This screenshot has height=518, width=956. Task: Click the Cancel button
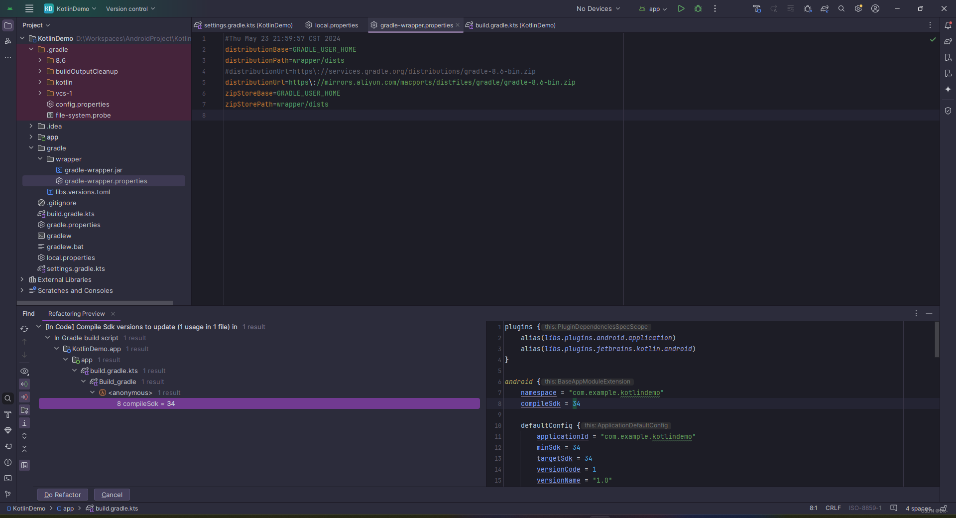(112, 495)
